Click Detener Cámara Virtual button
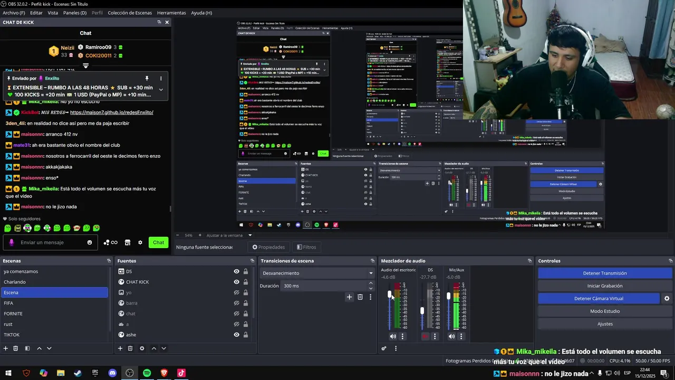The width and height of the screenshot is (675, 380). (599, 299)
